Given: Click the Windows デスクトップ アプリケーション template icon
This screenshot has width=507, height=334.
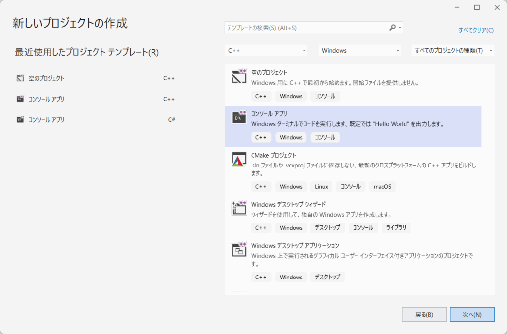Looking at the screenshot, I should (x=239, y=250).
